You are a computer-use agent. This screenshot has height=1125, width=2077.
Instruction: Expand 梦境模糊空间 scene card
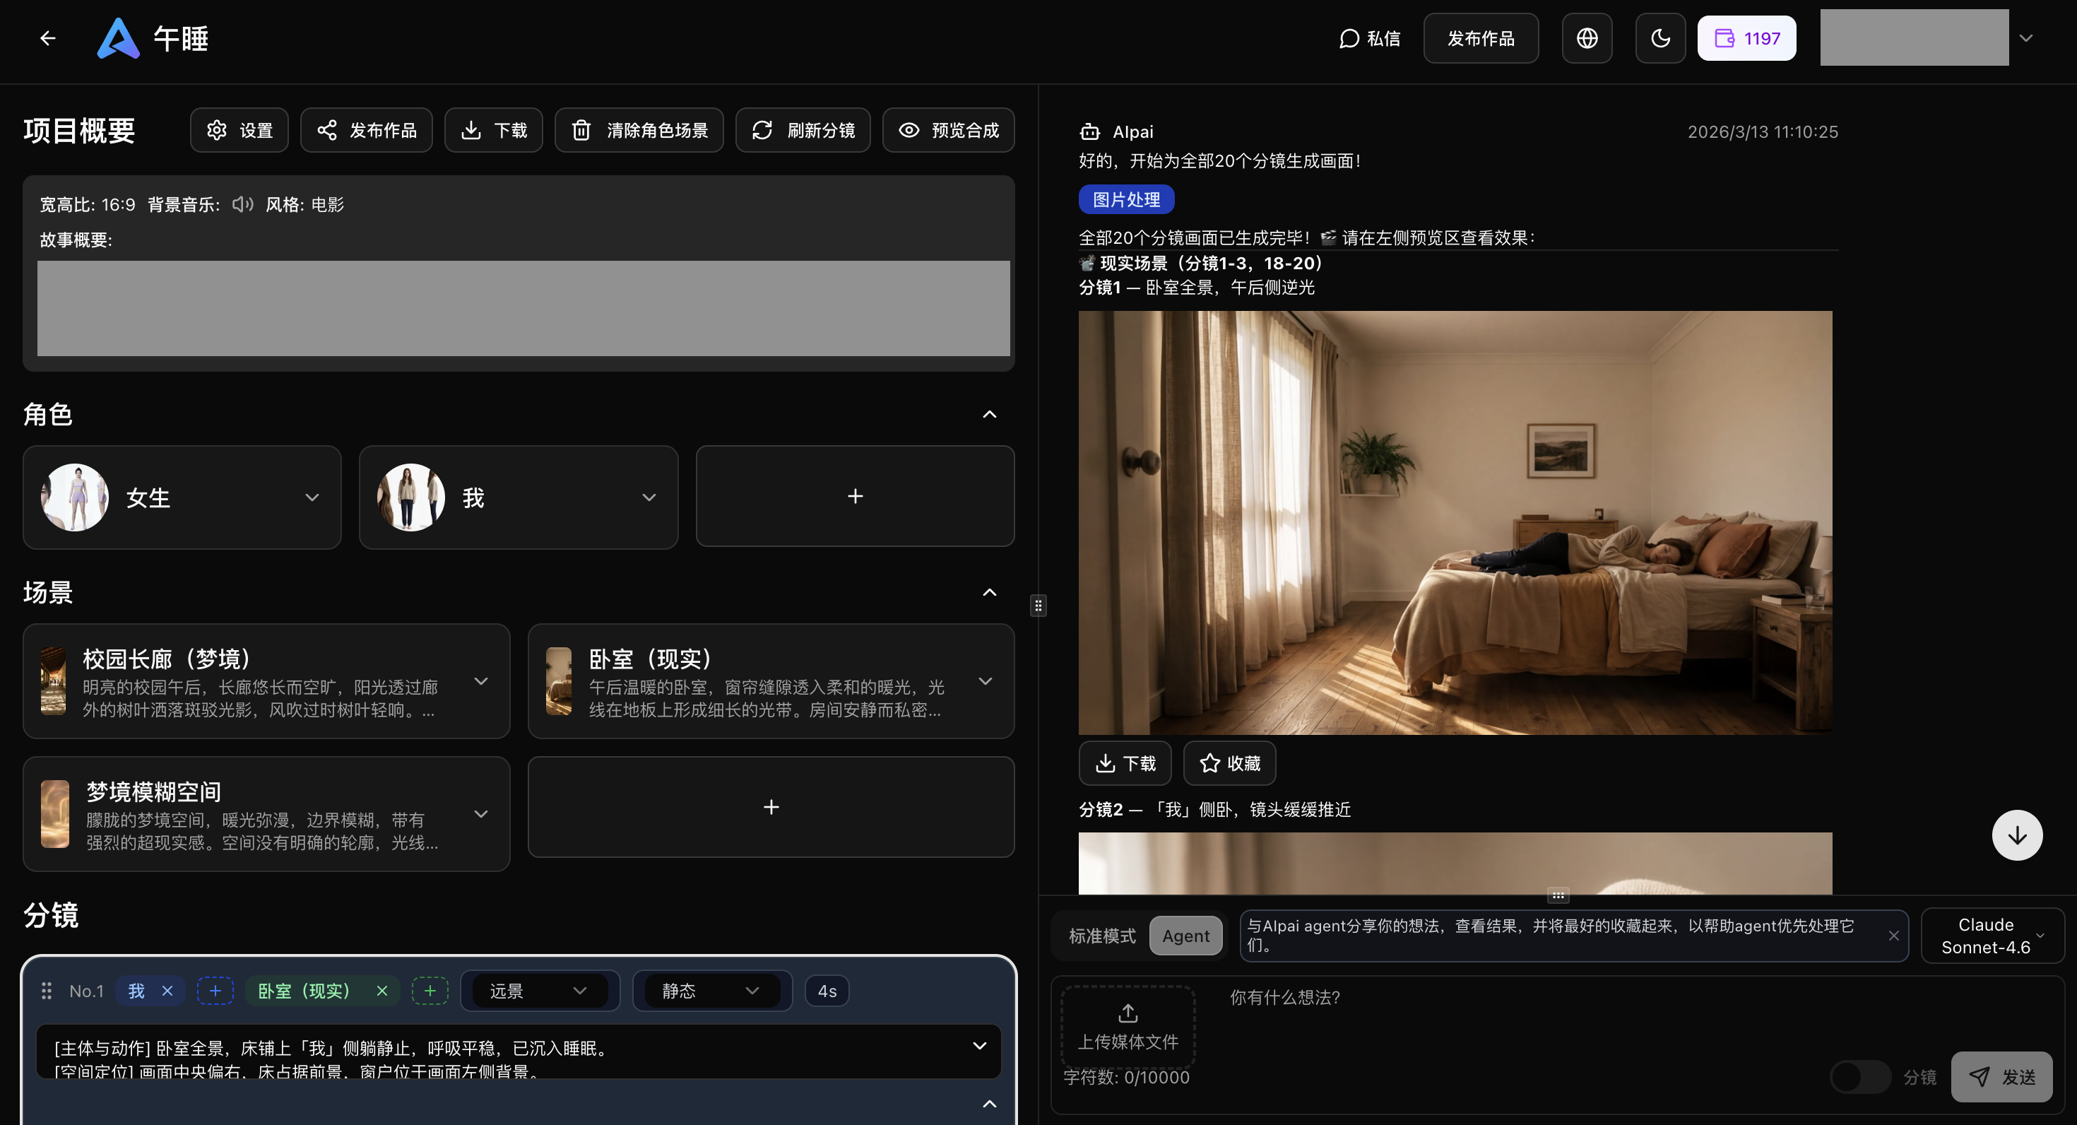pyautogui.click(x=480, y=813)
